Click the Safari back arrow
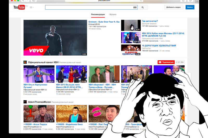 pos(23,1)
